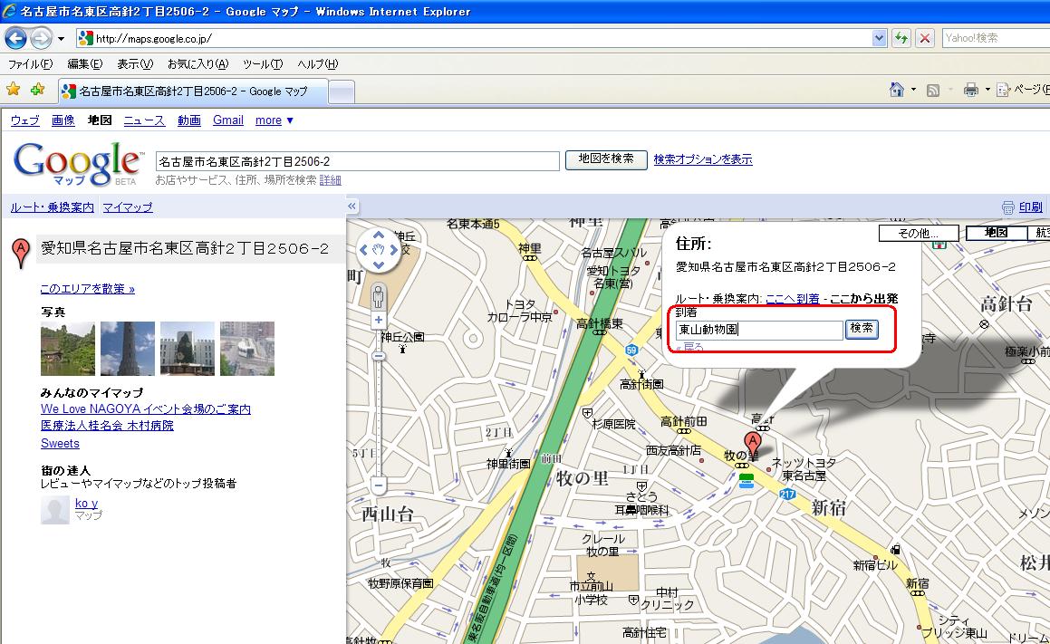Click the ko y avatar image

[55, 510]
